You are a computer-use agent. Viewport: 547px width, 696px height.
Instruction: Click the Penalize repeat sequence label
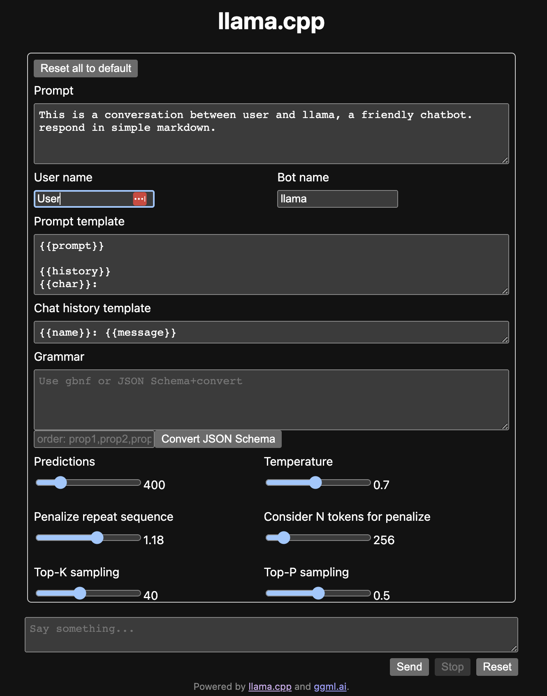[x=103, y=517]
